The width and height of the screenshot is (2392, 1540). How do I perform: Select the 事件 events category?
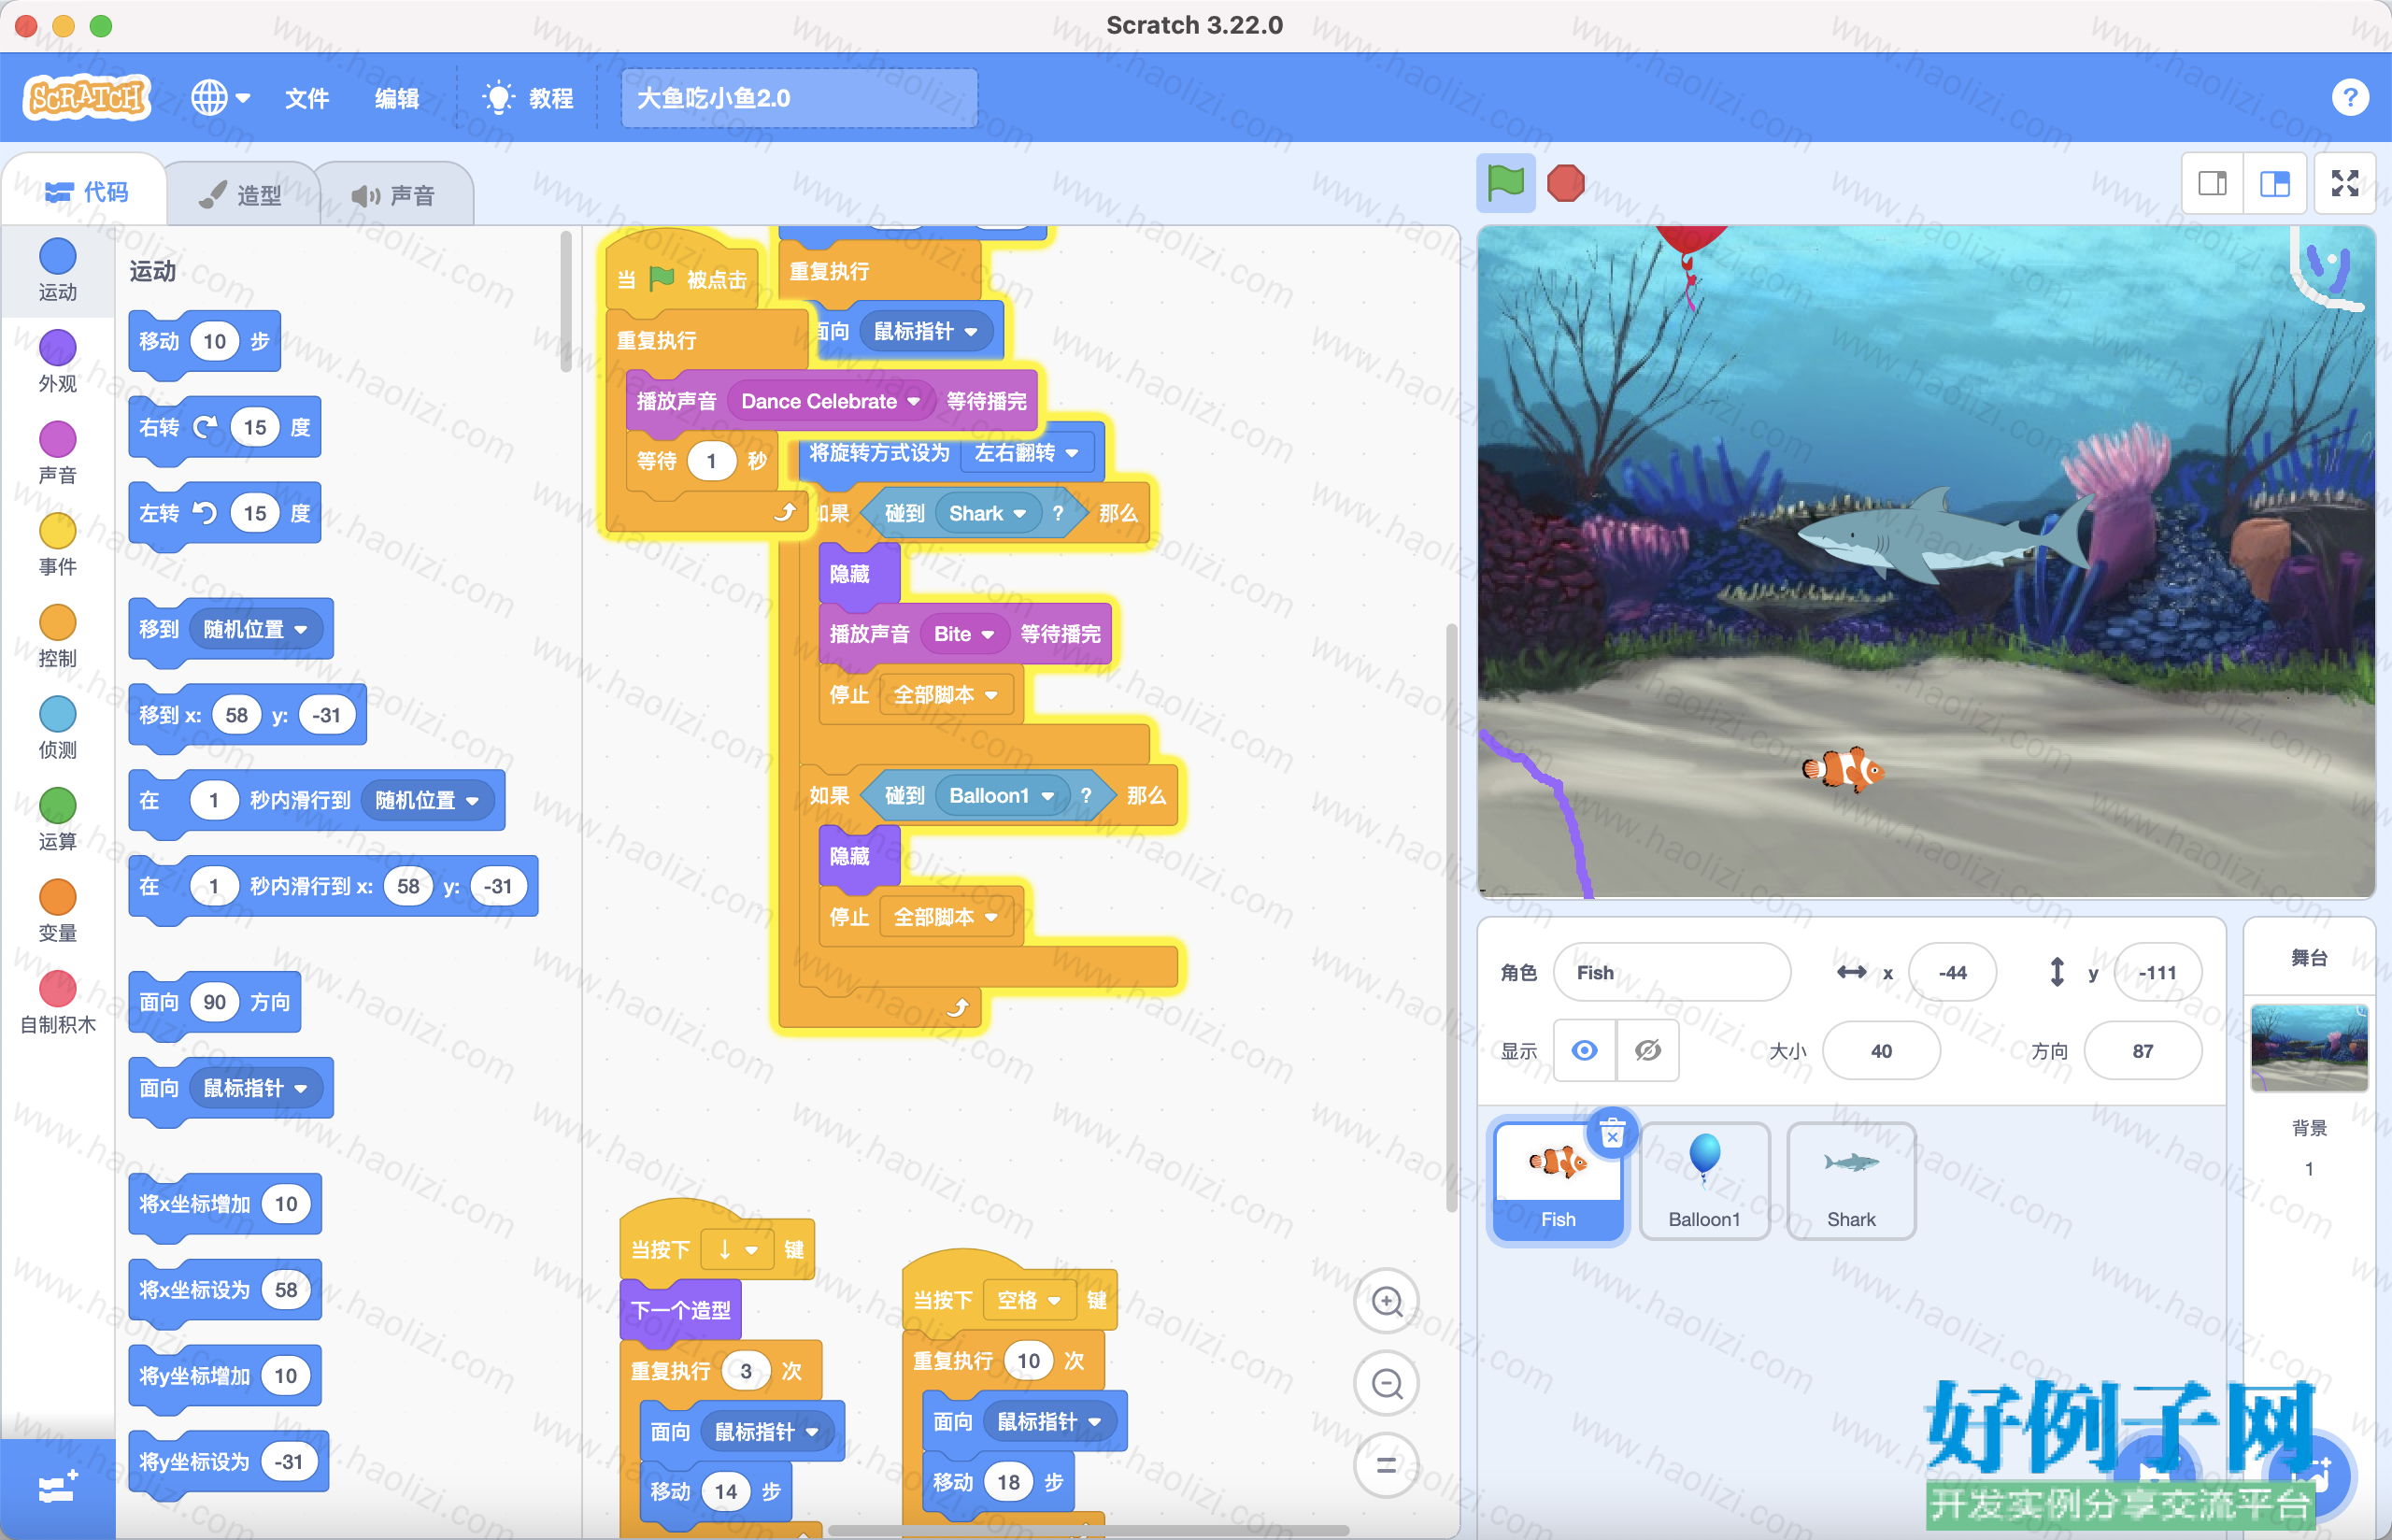pyautogui.click(x=57, y=546)
